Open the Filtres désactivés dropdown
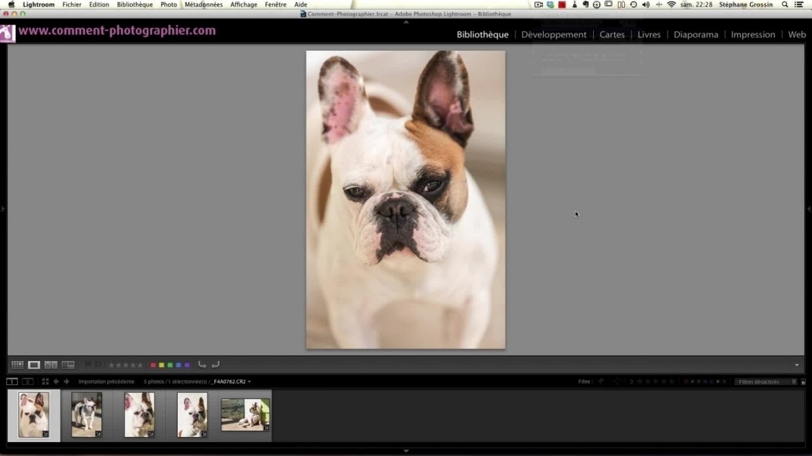 (x=767, y=382)
